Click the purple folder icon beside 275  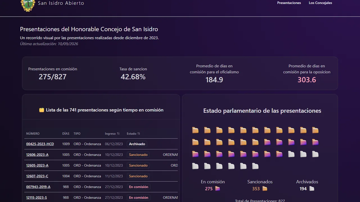tap(217, 189)
